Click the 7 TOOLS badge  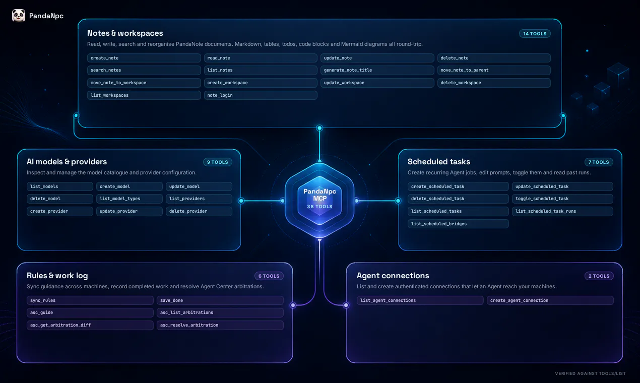pyautogui.click(x=599, y=162)
